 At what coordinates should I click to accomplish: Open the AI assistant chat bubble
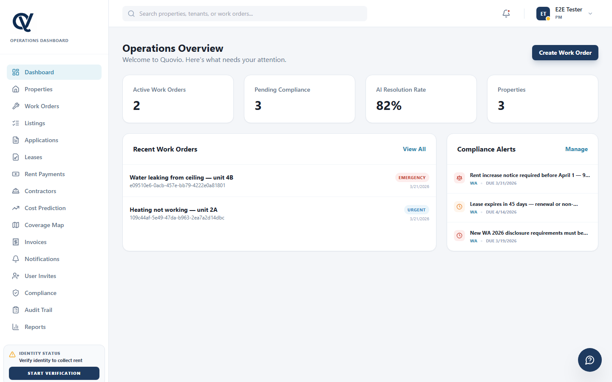(x=589, y=360)
